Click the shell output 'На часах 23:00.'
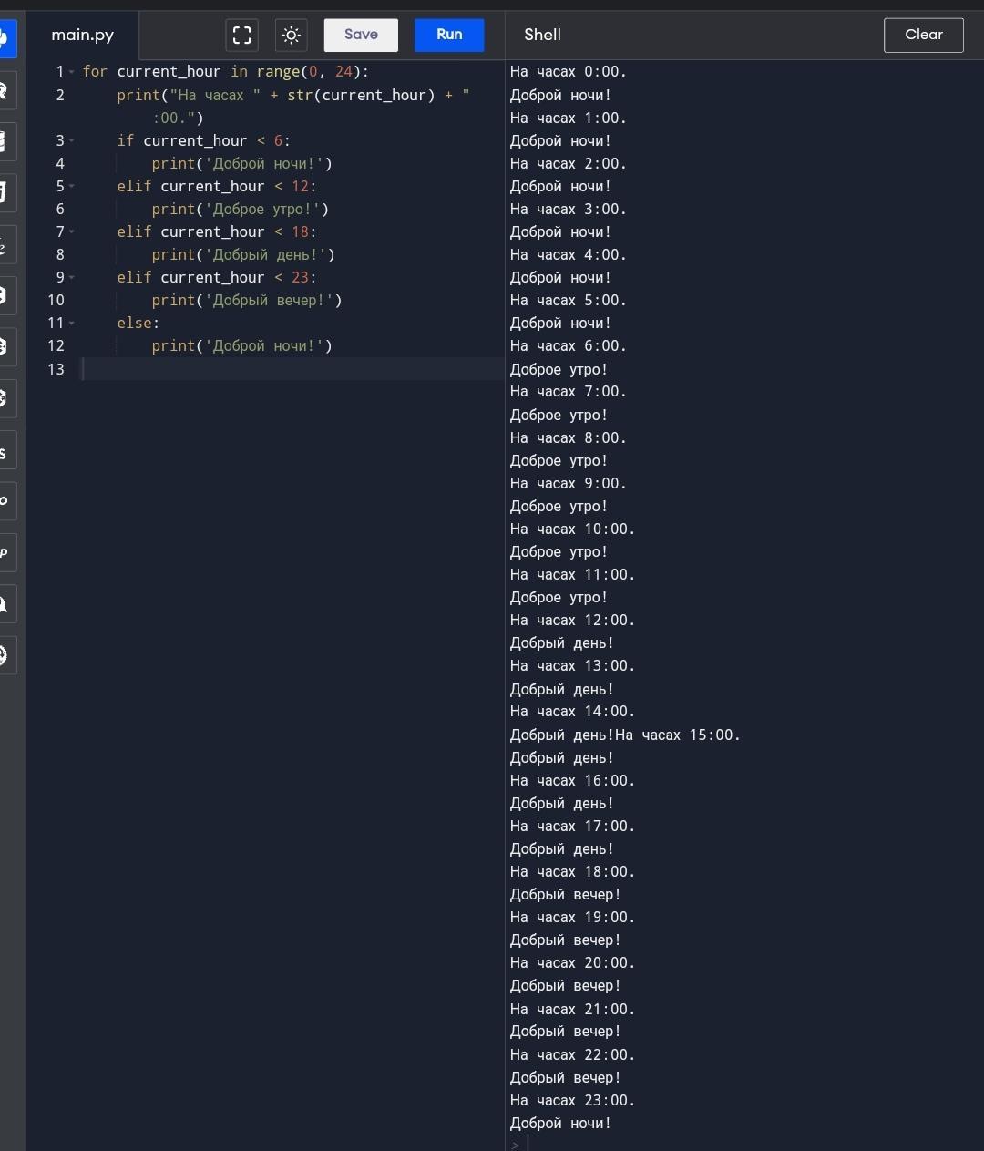The height and width of the screenshot is (1151, 984). 573,1100
